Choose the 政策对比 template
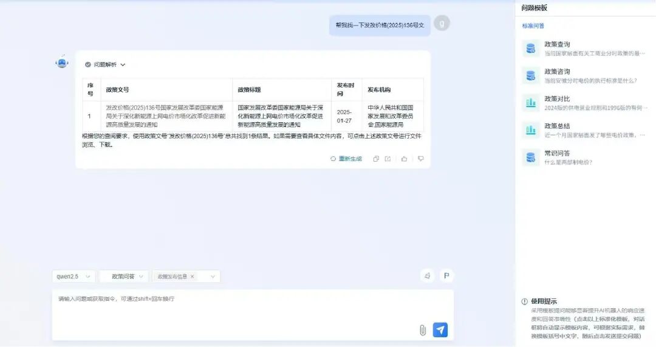656x347 pixels. point(584,103)
